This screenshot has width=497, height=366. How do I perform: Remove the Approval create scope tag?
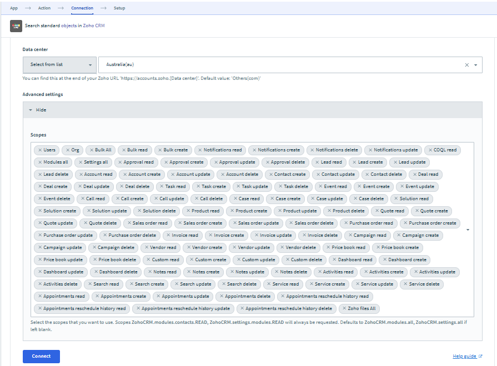(x=166, y=162)
